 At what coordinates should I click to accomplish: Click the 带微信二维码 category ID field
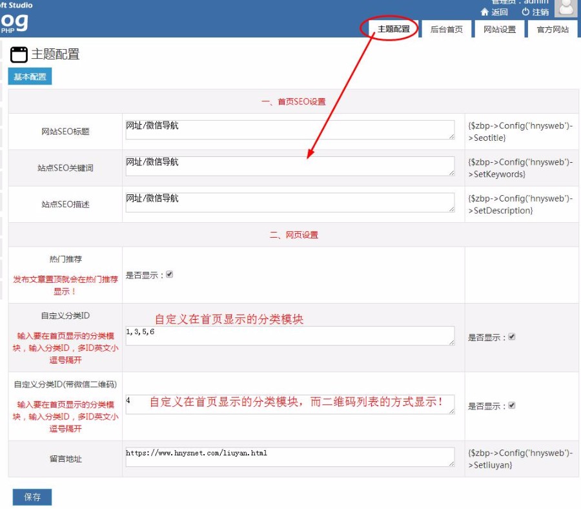click(x=290, y=404)
